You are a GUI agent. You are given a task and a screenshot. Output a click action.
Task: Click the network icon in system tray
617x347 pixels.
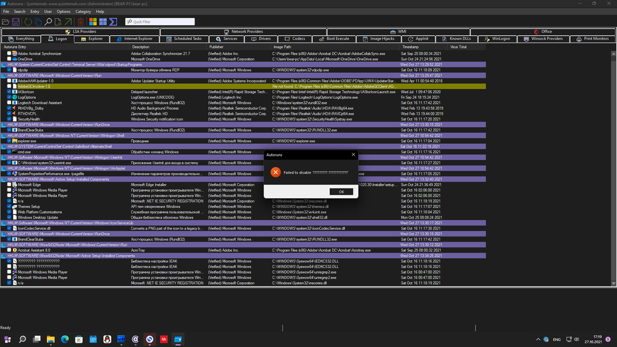click(x=569, y=339)
